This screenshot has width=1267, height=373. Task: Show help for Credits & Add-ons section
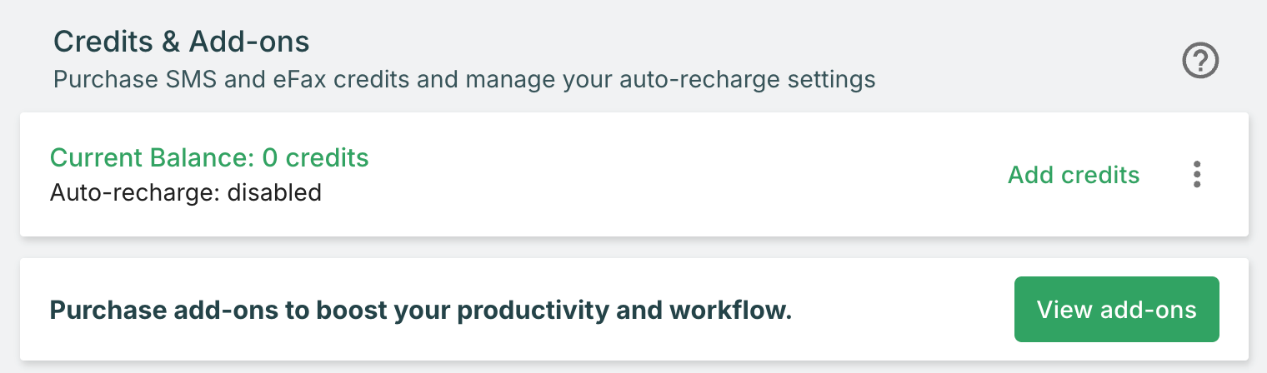[x=1201, y=61]
